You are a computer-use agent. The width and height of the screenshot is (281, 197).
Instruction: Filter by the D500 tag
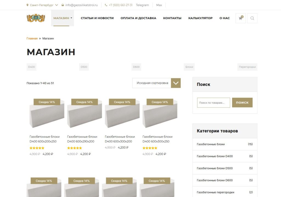84,67
